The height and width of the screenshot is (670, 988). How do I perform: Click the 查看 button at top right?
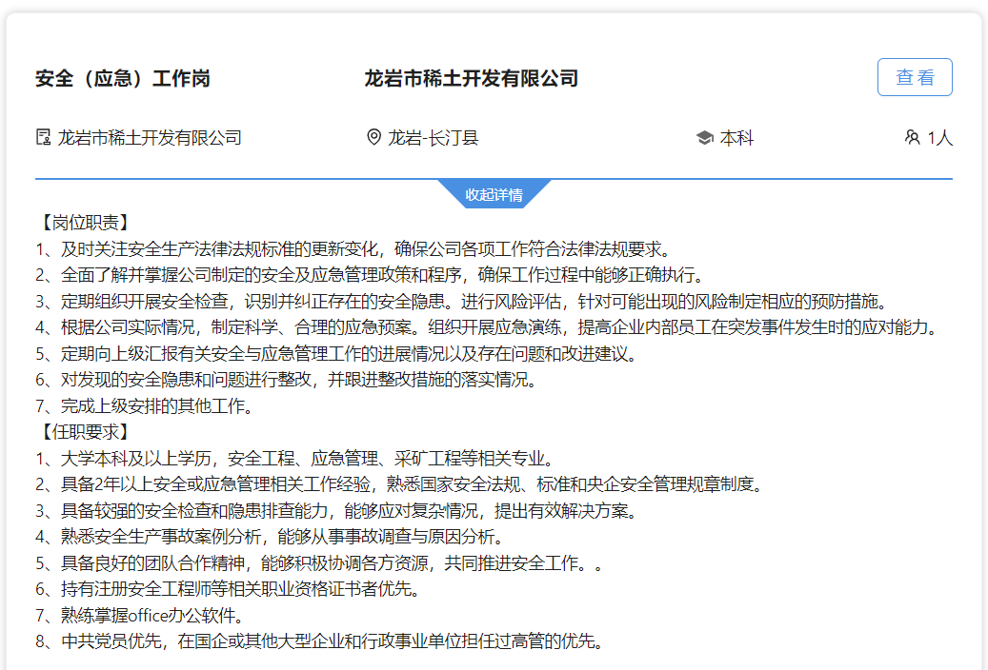coord(914,77)
